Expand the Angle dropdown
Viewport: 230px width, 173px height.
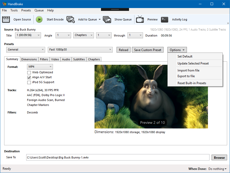pos(63,35)
